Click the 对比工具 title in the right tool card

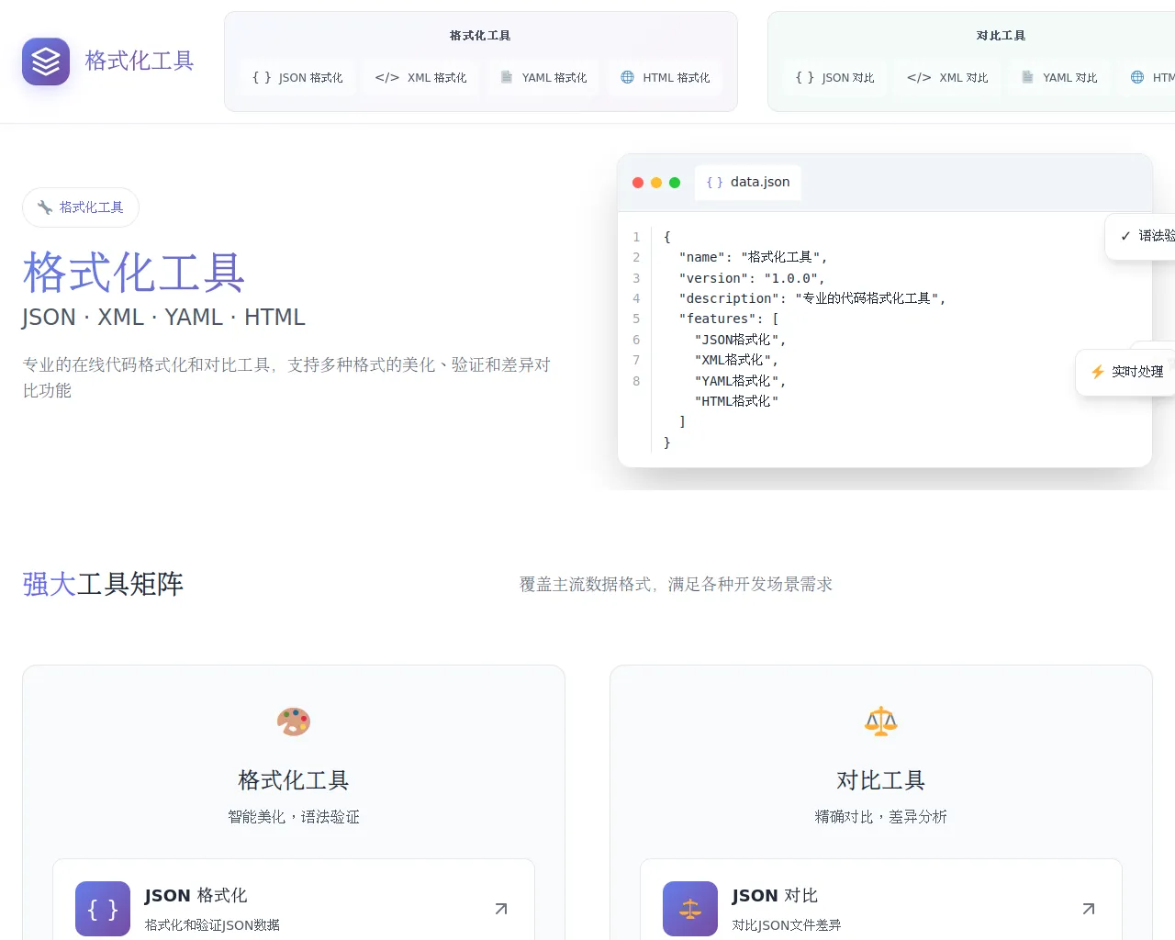pyautogui.click(x=881, y=780)
